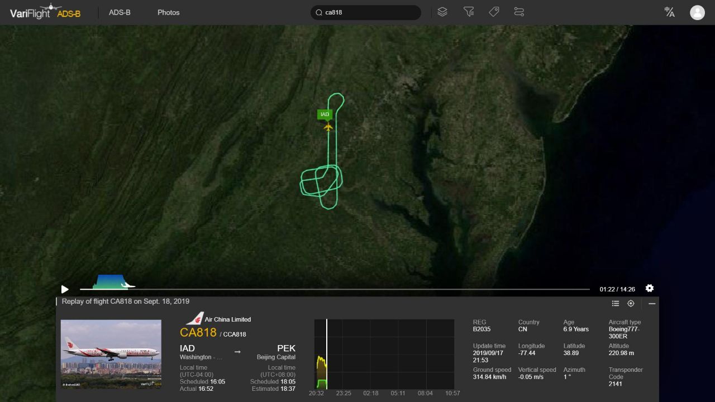Click the CA818 flight number

(x=198, y=333)
